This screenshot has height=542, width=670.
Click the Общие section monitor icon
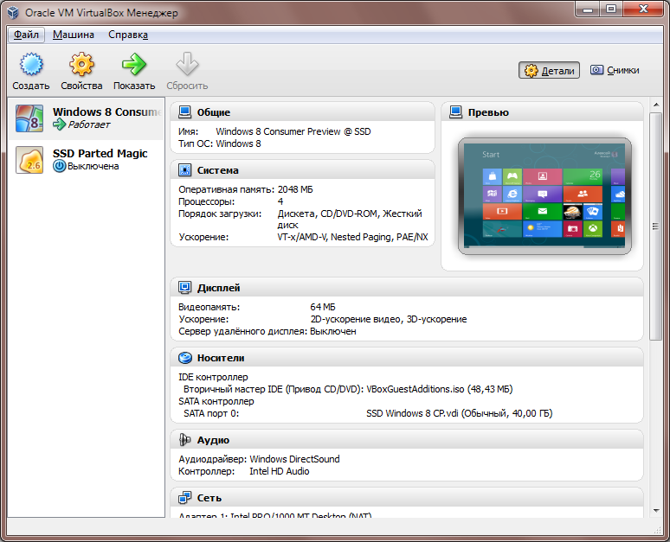pyautogui.click(x=184, y=112)
